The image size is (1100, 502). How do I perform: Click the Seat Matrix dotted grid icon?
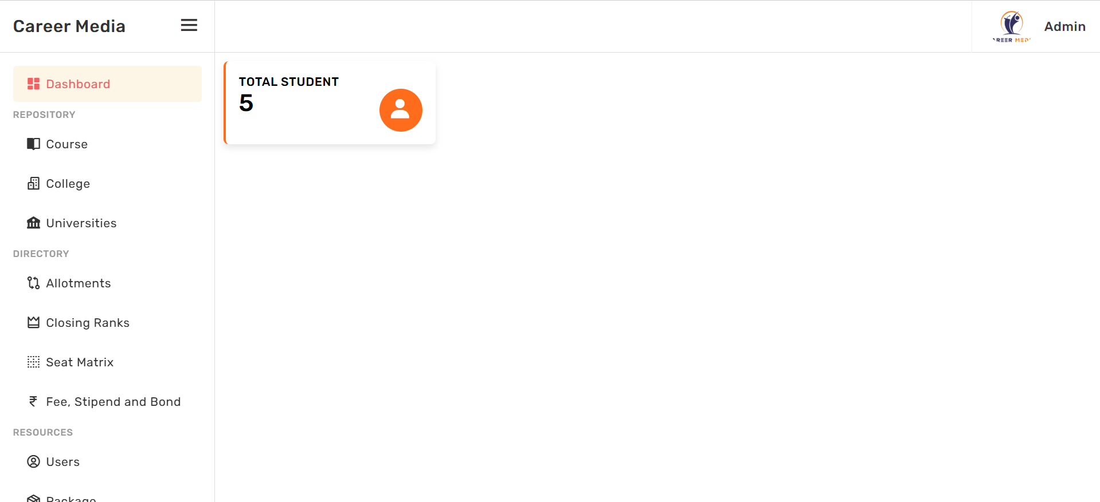[x=34, y=362]
